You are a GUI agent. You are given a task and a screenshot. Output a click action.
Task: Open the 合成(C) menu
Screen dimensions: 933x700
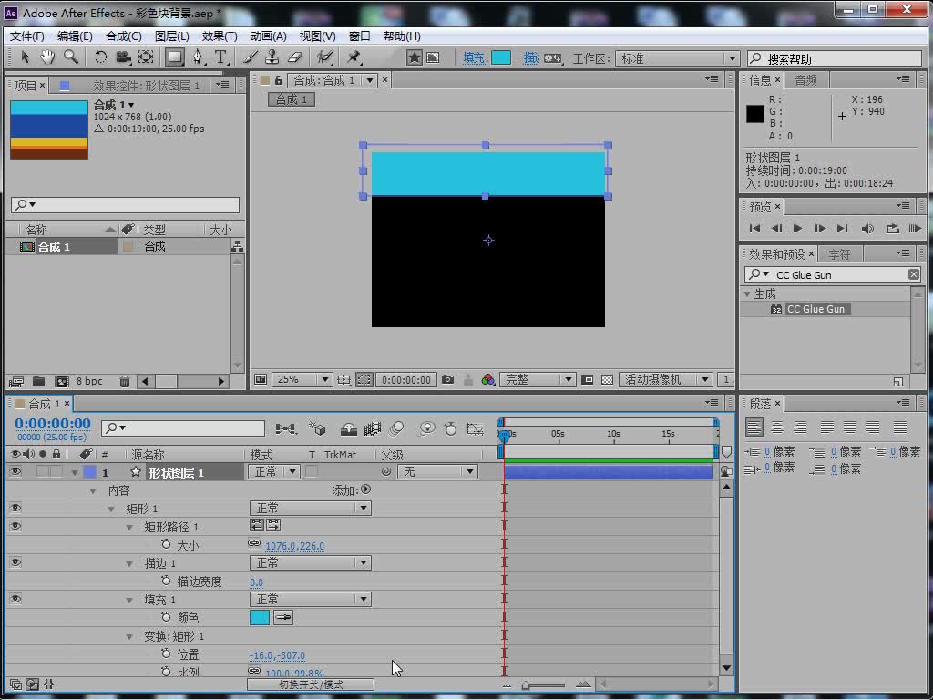[x=124, y=36]
